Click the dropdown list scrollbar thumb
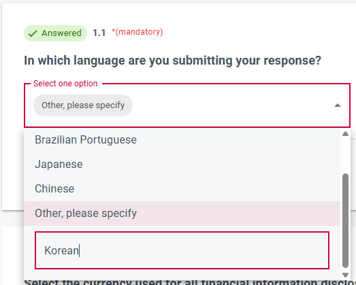Screen dimensions: 356x285 pos(345,221)
